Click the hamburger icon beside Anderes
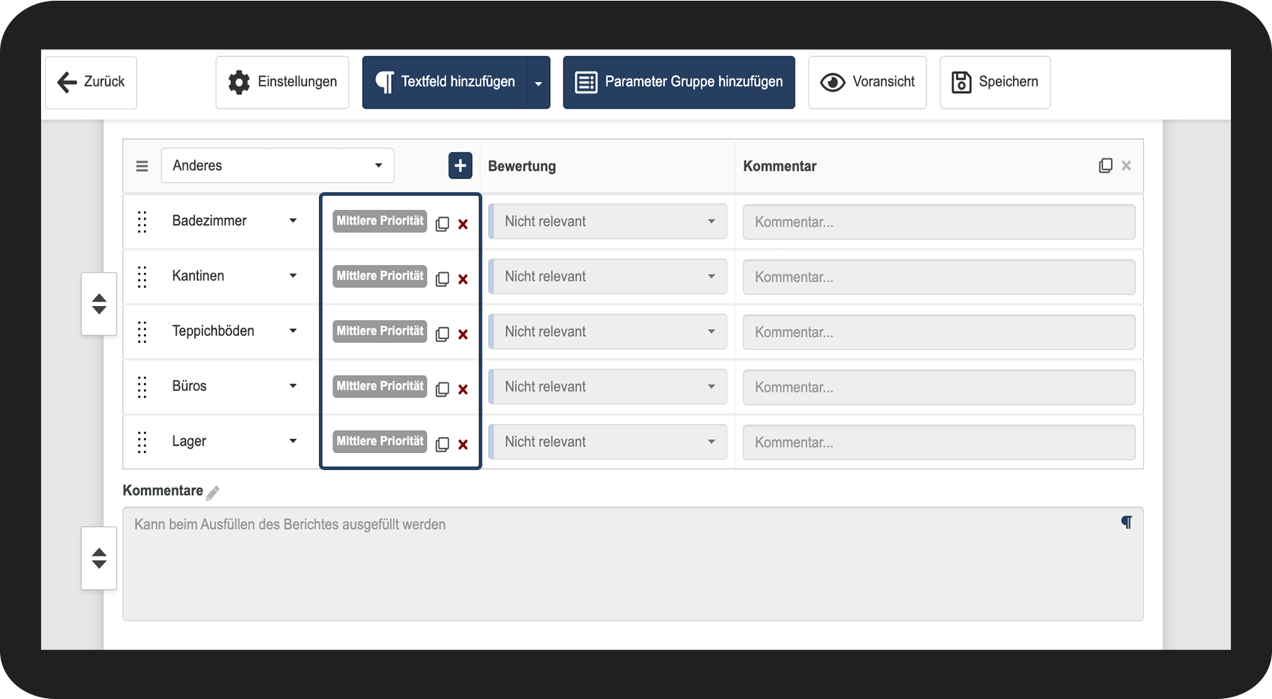The width and height of the screenshot is (1272, 699). pyautogui.click(x=142, y=166)
